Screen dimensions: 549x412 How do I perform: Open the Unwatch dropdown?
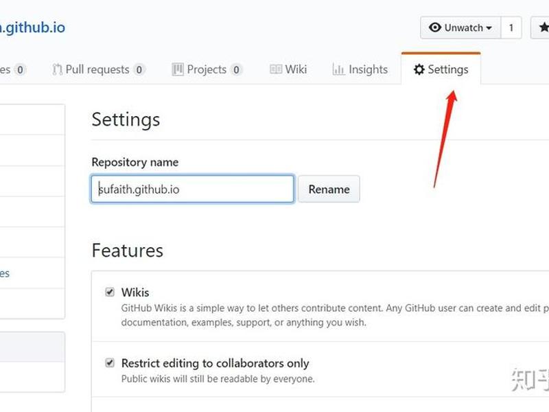[460, 27]
